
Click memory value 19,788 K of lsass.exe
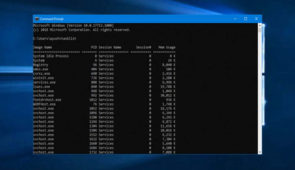[x=168, y=87]
